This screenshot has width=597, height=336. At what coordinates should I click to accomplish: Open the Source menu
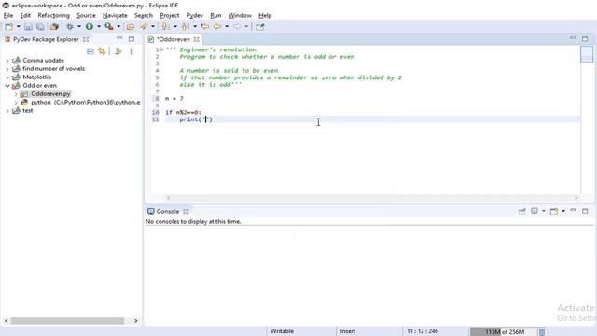[x=86, y=15]
